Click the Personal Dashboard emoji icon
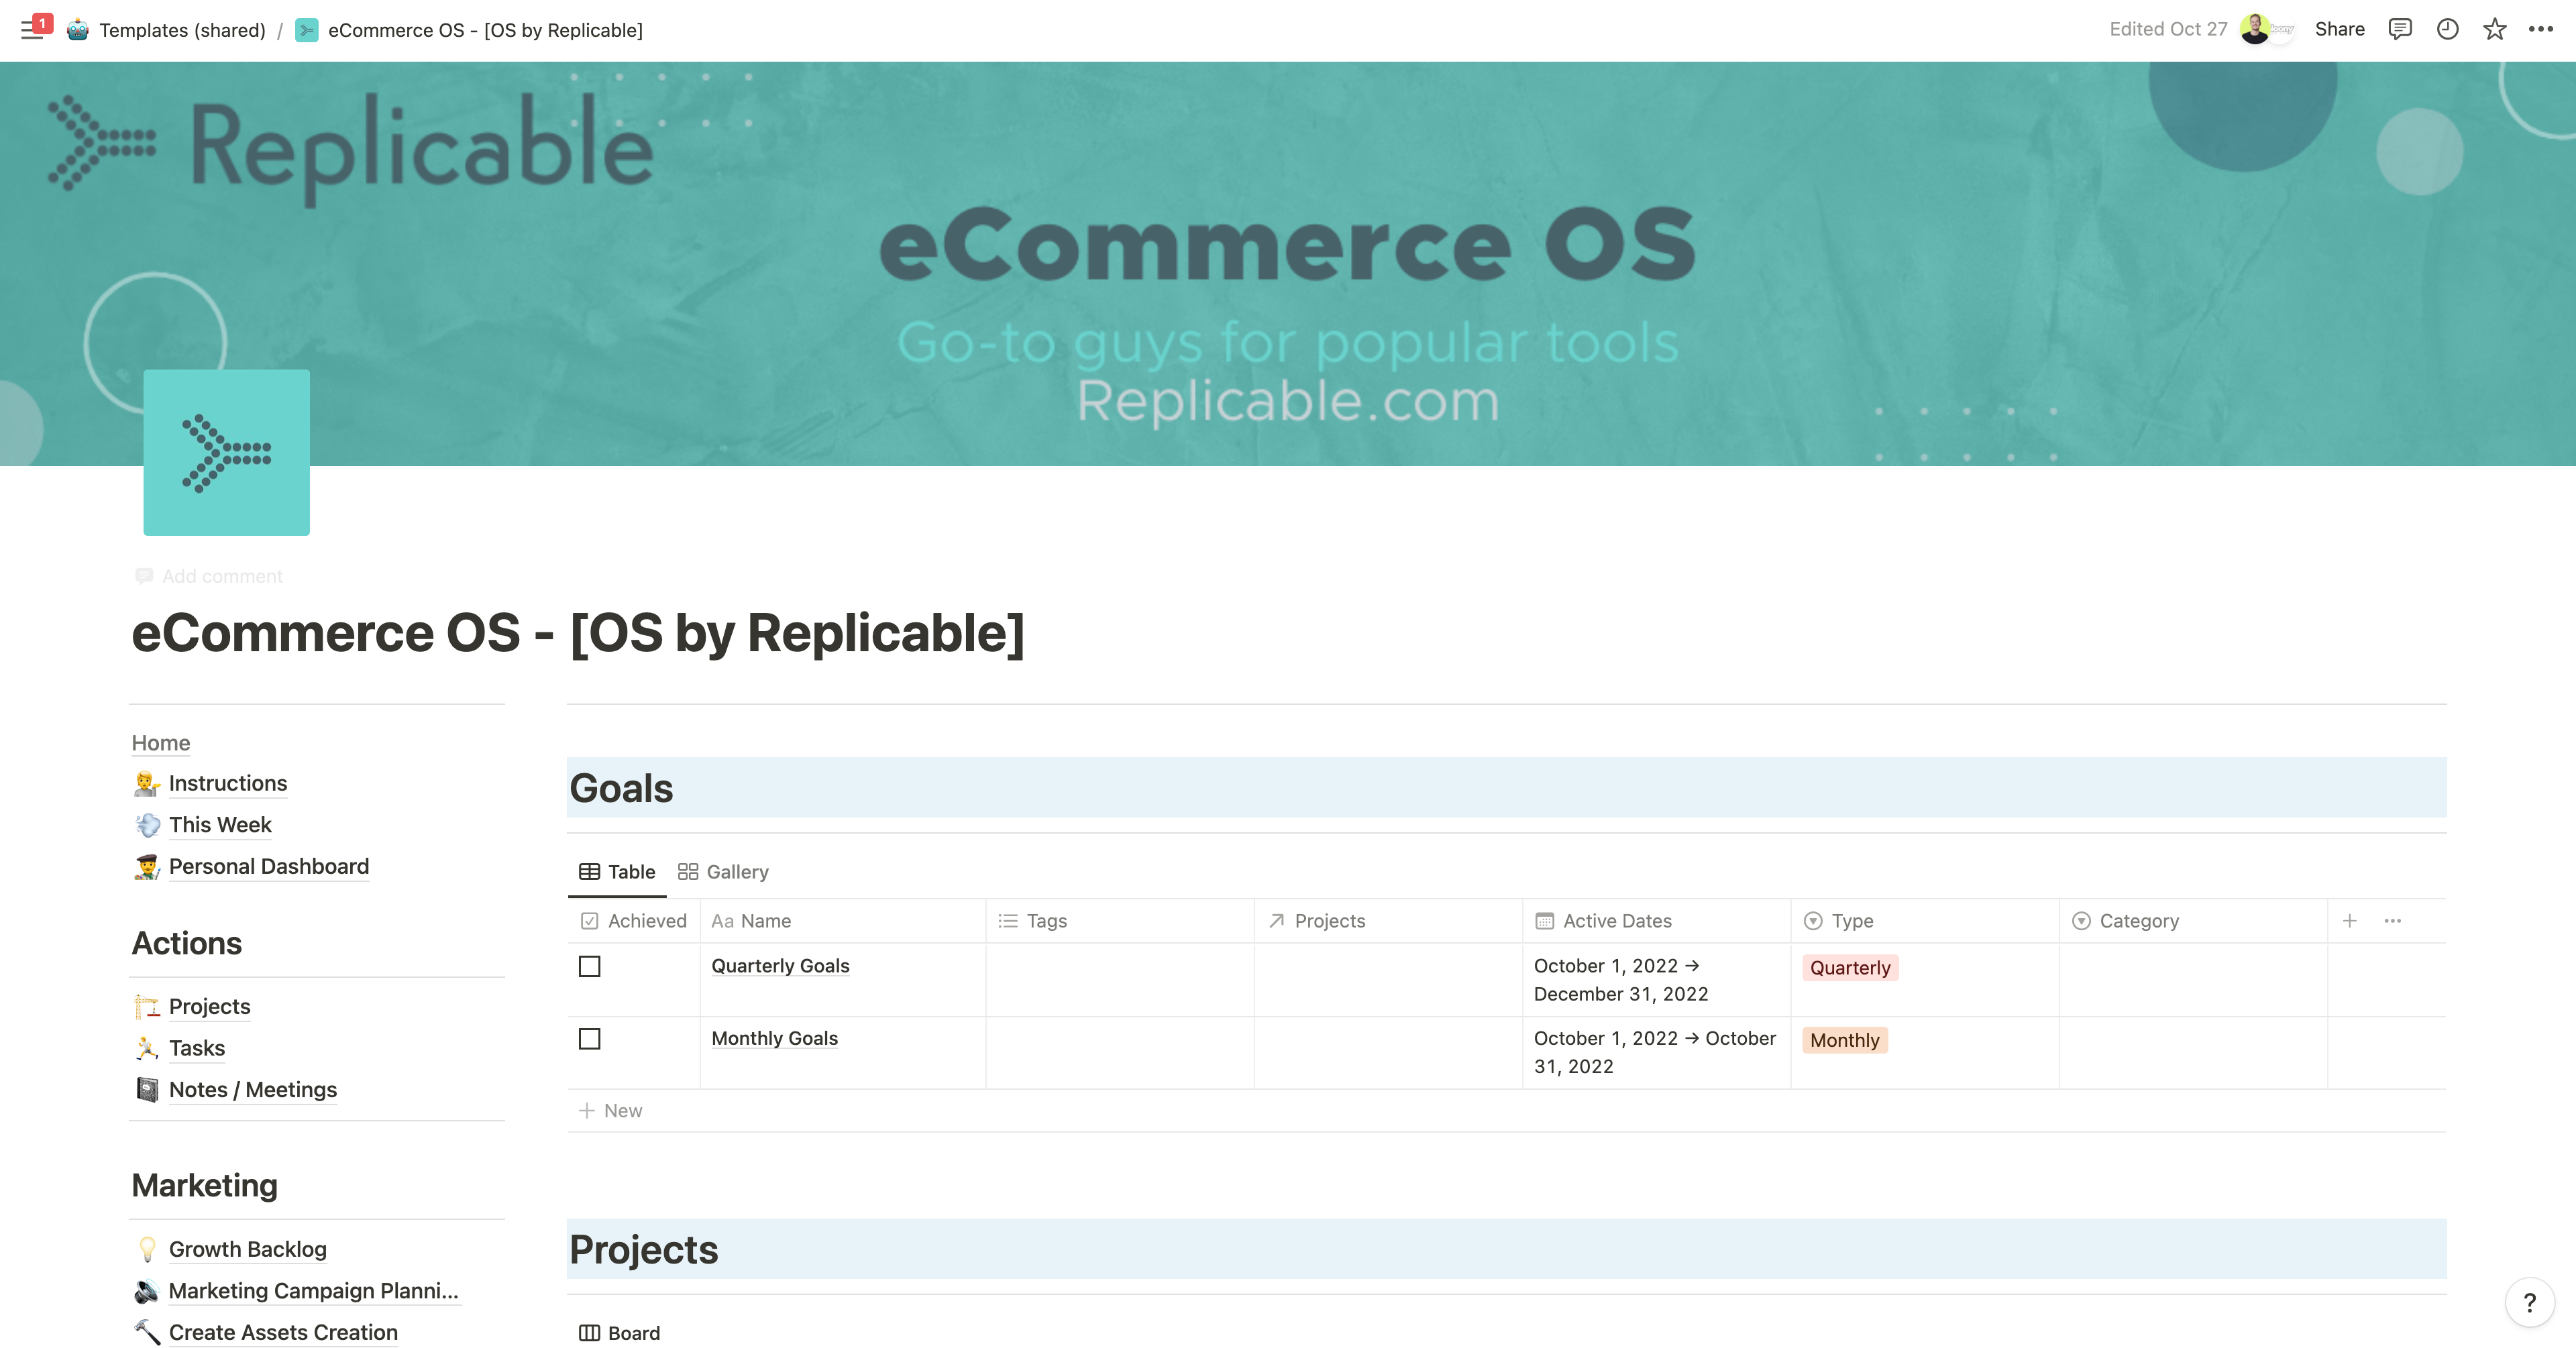 (147, 866)
